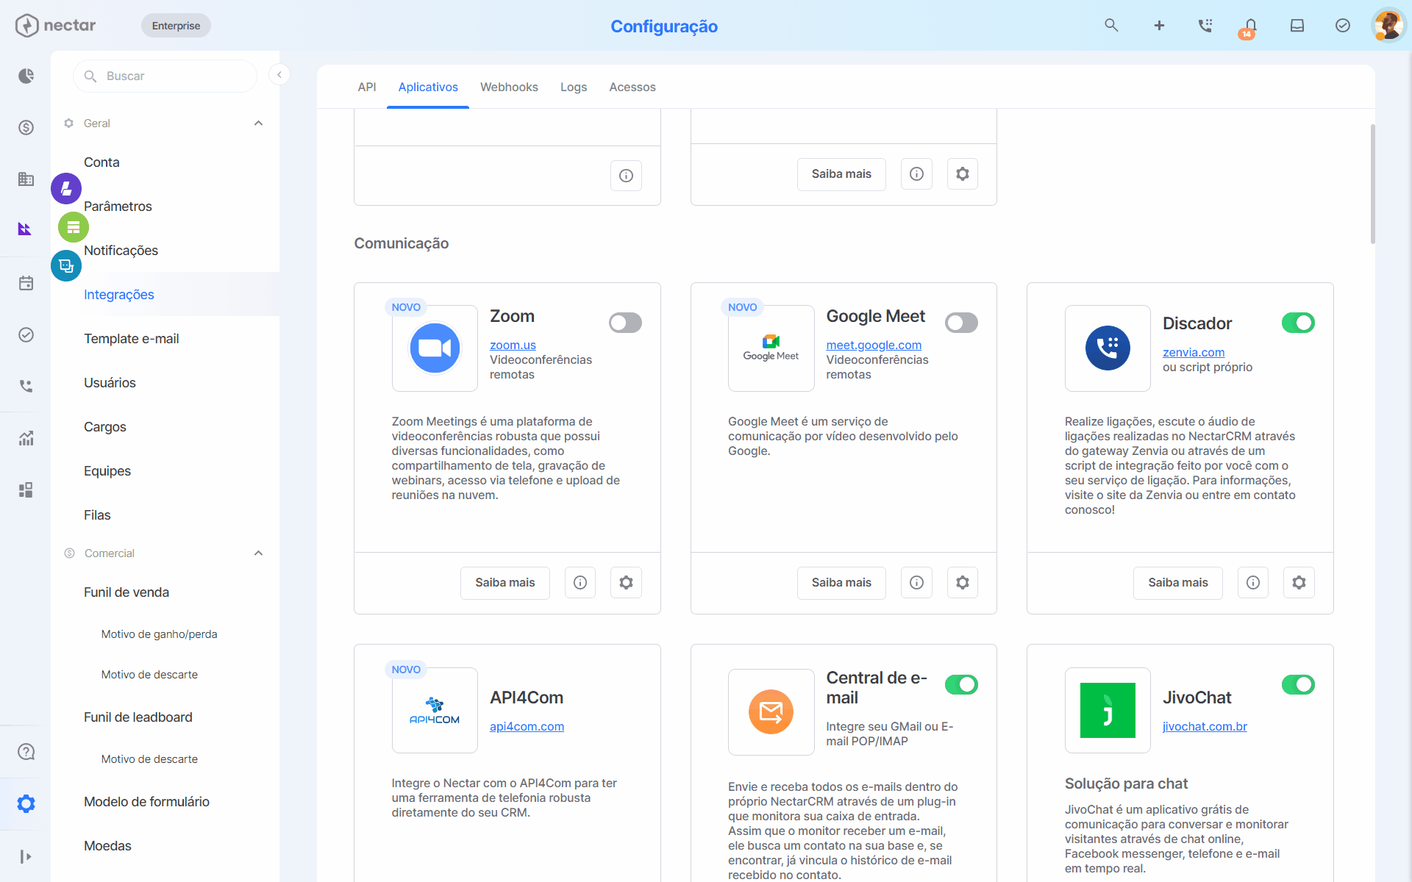
Task: Open calendar sidebar icon
Action: click(x=26, y=283)
